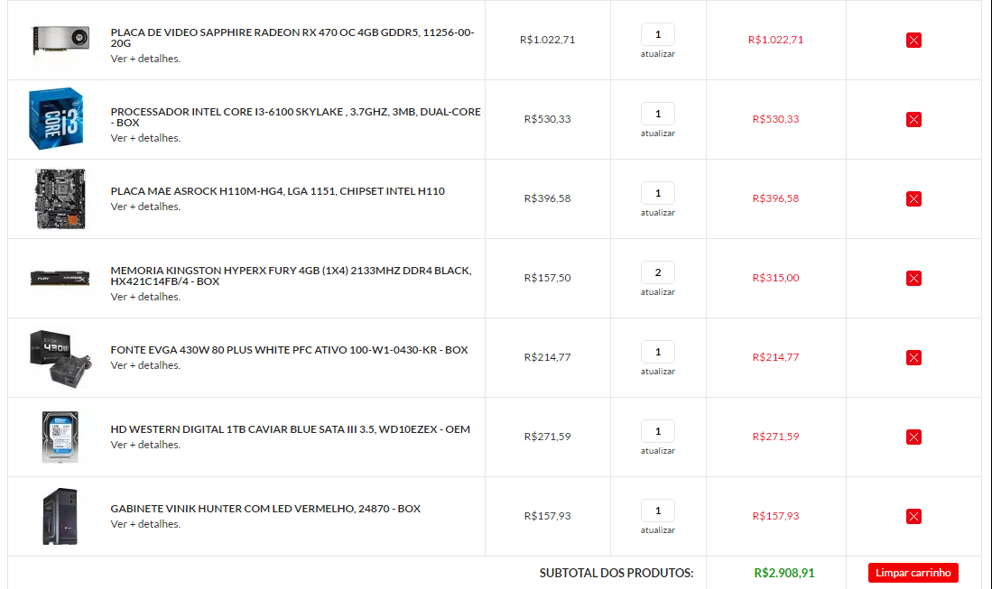The width and height of the screenshot is (992, 589).
Task: Click atualizar below the Vinik case quantity
Action: (657, 530)
